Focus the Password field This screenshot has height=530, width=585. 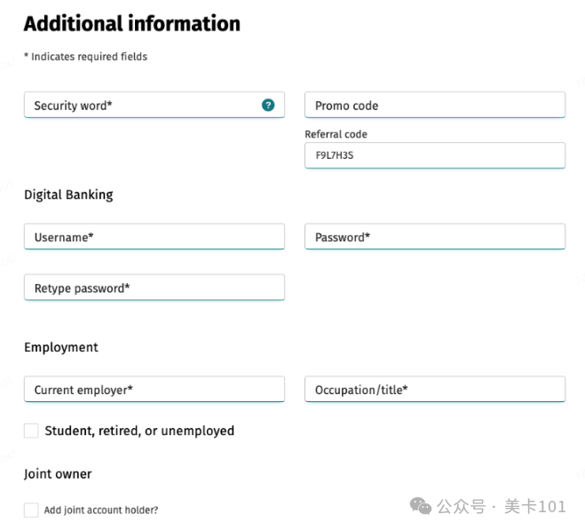point(434,237)
